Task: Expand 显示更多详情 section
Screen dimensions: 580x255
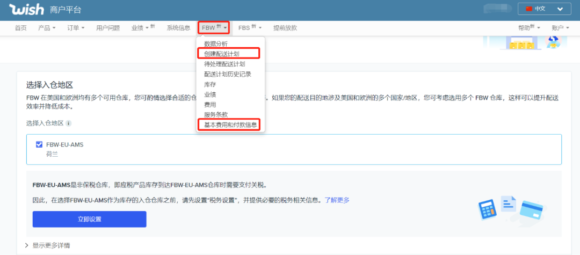Action: tap(47, 245)
